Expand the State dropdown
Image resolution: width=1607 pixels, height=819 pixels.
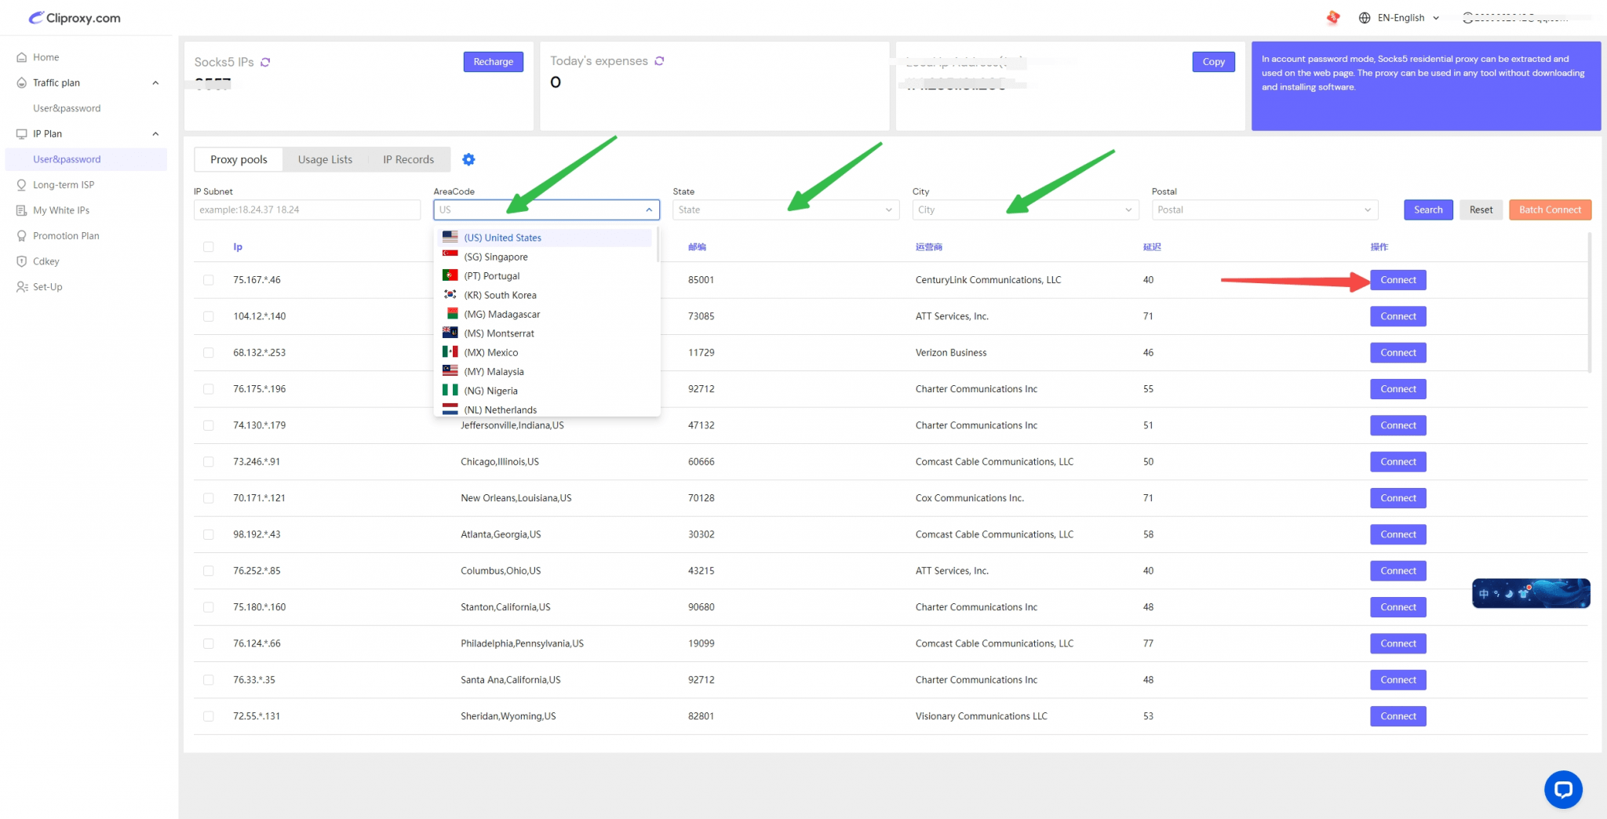[x=785, y=209]
